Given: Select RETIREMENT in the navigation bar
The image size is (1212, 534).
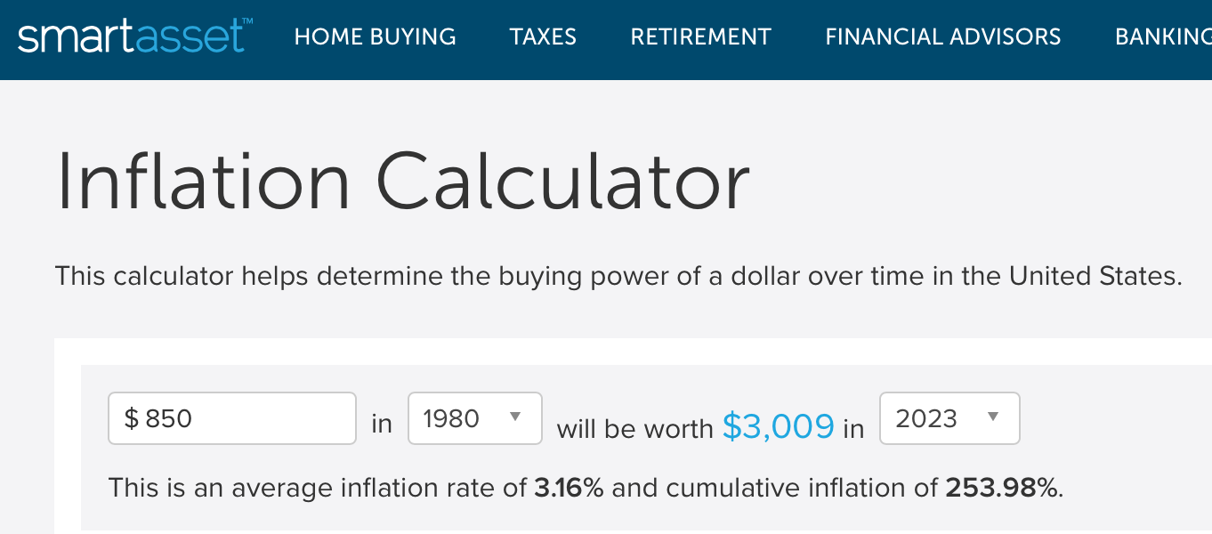Looking at the screenshot, I should pyautogui.click(x=701, y=36).
